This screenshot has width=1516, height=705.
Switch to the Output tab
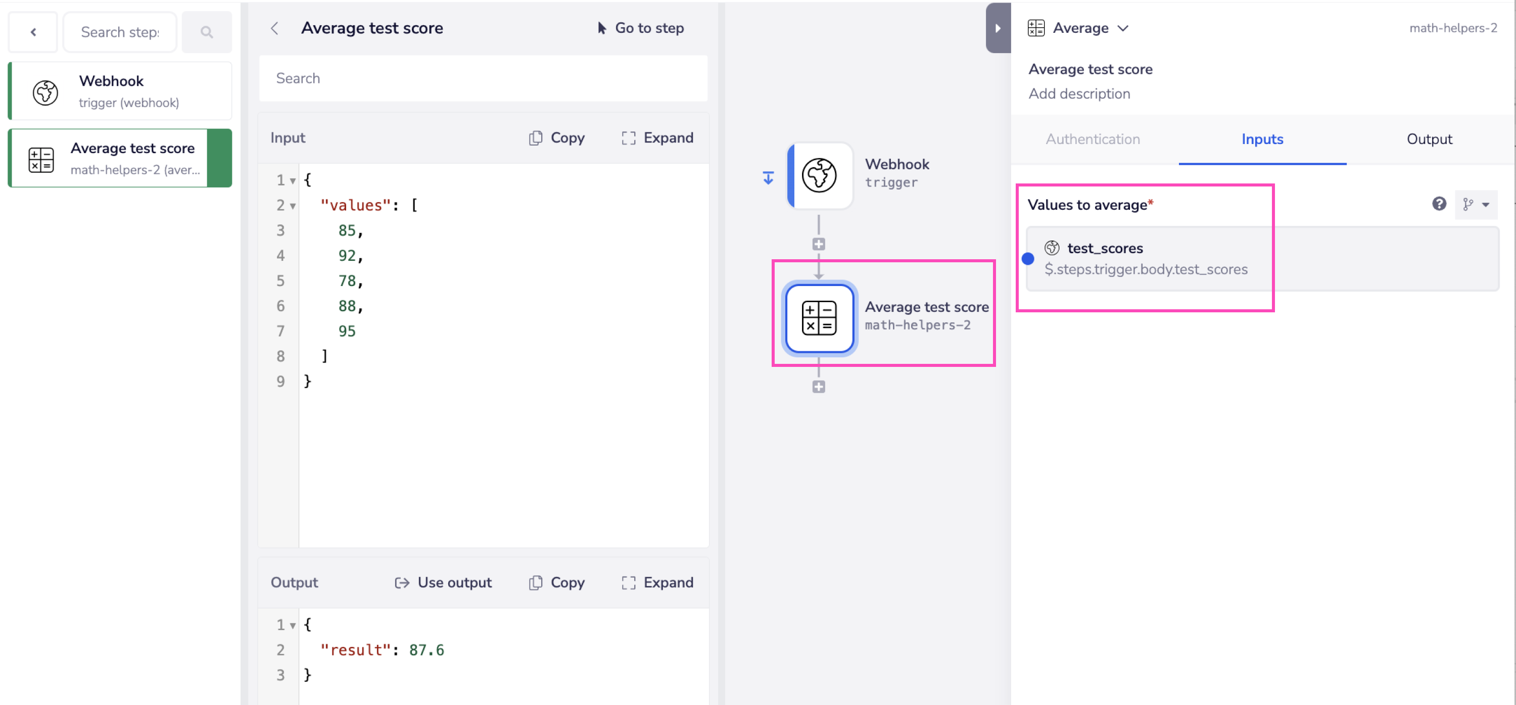1429,139
